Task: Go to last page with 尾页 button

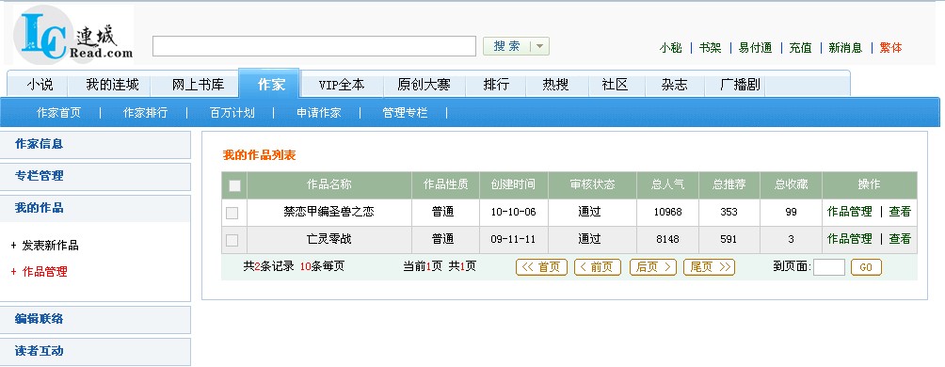Action: tap(709, 267)
